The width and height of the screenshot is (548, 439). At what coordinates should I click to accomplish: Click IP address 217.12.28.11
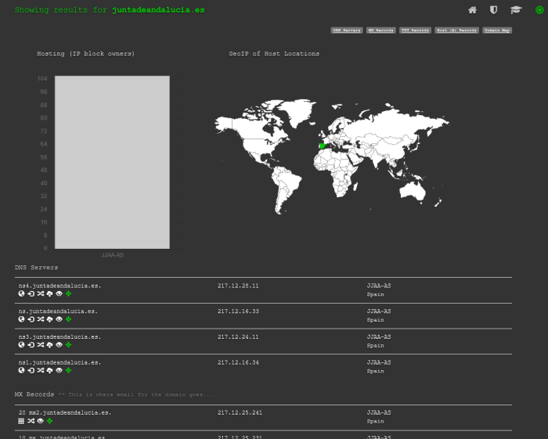(x=238, y=286)
